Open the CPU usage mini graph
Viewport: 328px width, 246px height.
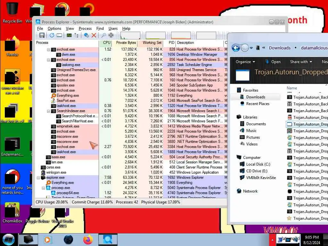tap(130, 35)
